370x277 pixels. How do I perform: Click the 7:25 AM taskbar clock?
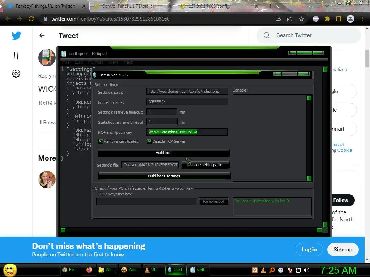338,271
